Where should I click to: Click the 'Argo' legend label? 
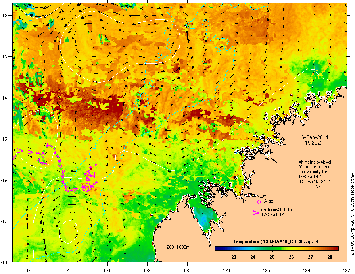[269, 201]
